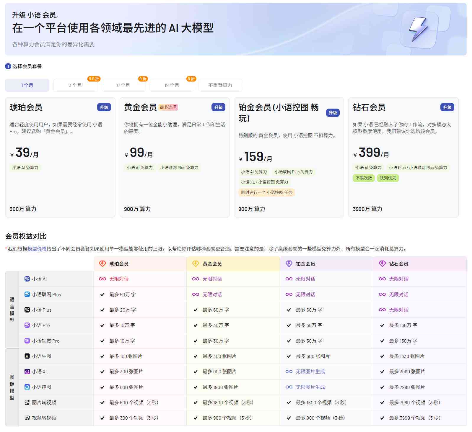
Task: Click the 不限次数 tag
Action: [364, 178]
